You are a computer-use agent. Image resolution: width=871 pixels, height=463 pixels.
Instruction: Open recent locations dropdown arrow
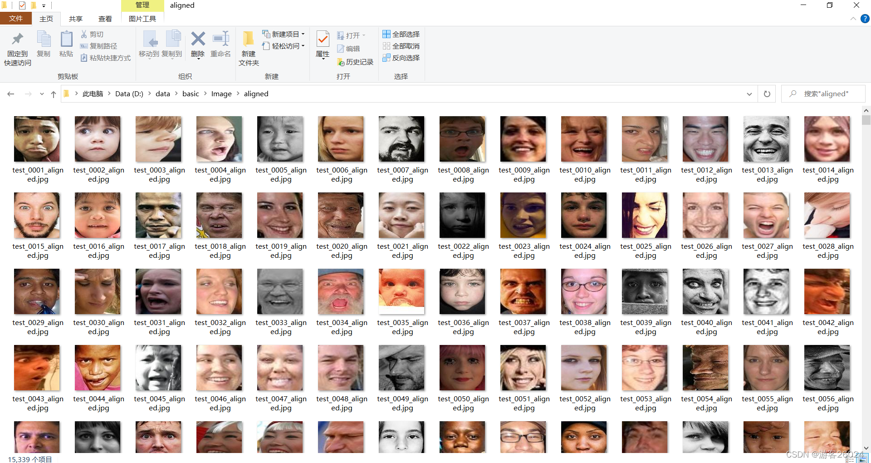click(x=42, y=94)
